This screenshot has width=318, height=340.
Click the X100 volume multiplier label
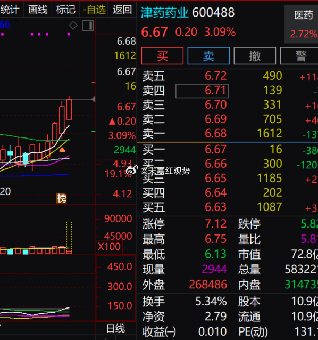(x=109, y=247)
